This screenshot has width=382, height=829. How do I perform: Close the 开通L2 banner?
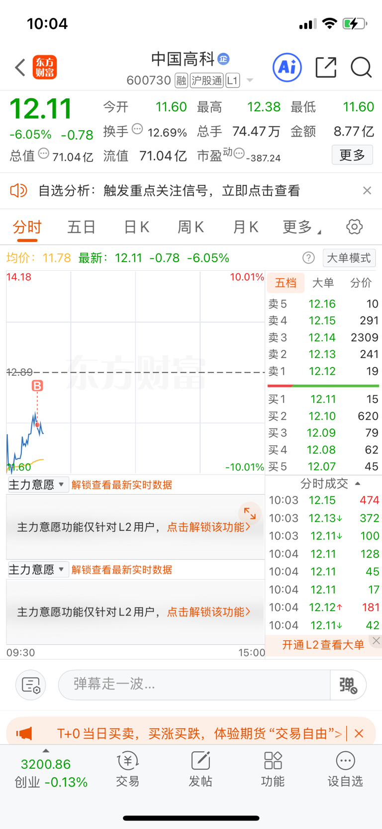[x=376, y=641]
